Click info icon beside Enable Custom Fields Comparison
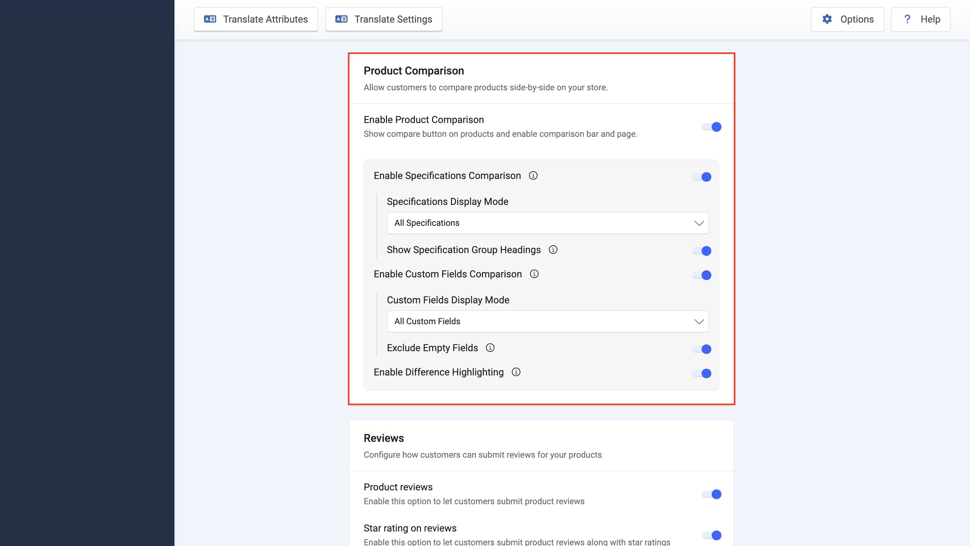This screenshot has height=546, width=970. pos(534,274)
